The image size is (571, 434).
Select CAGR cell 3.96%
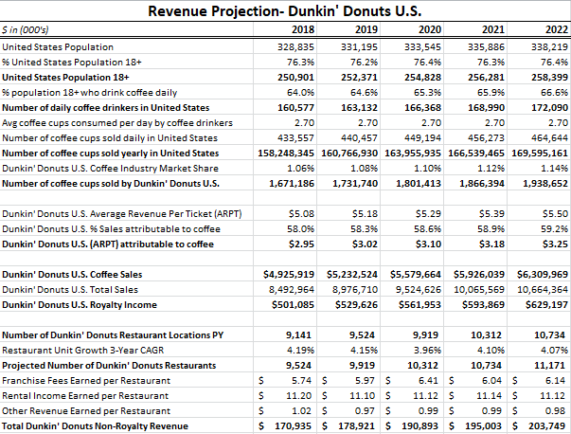(x=427, y=351)
